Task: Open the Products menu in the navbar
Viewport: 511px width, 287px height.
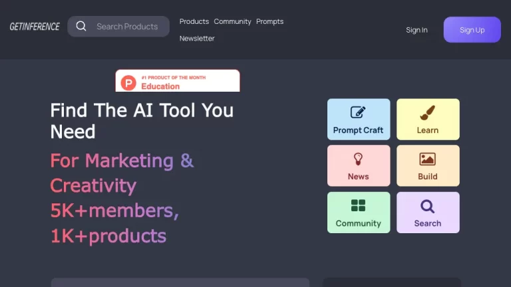Action: click(x=194, y=21)
